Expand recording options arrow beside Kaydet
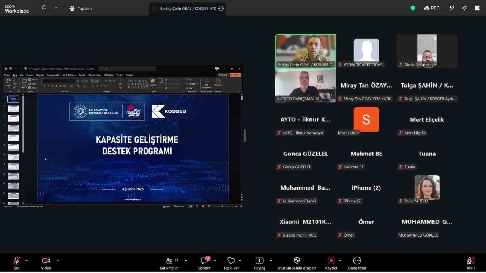 [340, 260]
